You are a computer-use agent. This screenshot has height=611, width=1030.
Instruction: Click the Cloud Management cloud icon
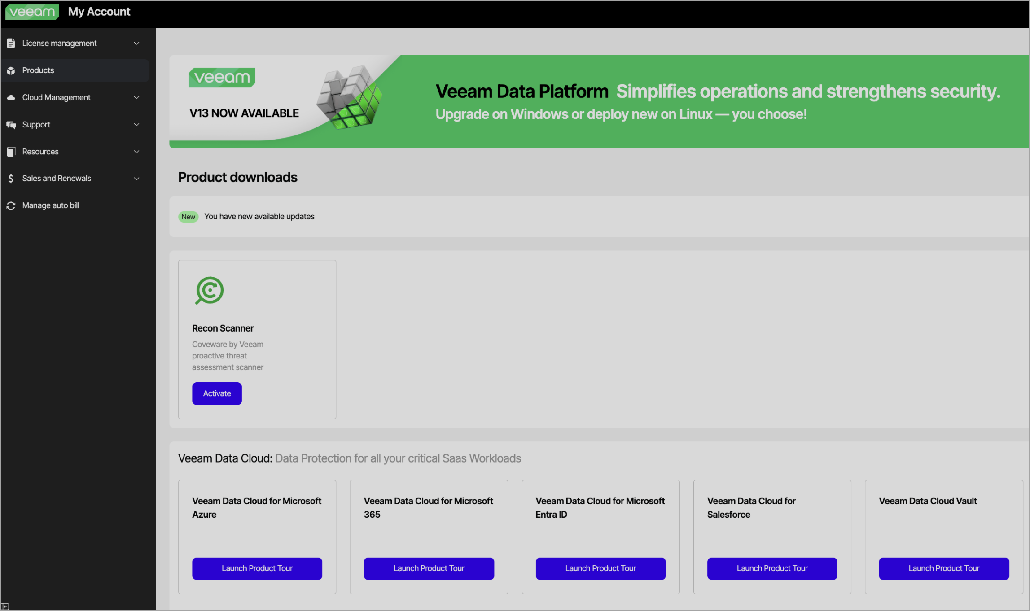point(11,97)
